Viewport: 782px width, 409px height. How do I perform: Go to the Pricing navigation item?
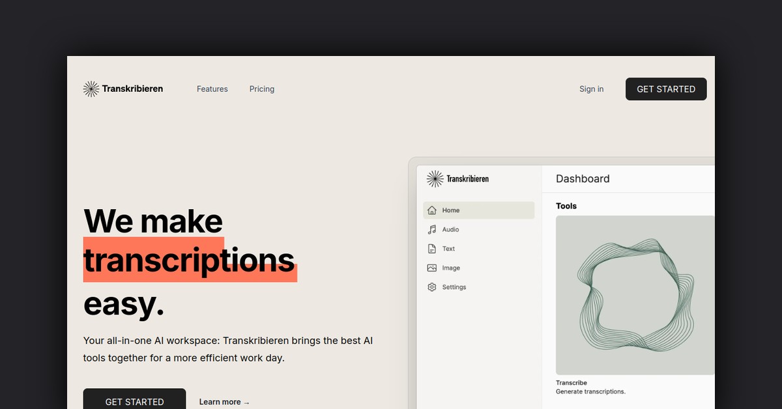tap(262, 89)
